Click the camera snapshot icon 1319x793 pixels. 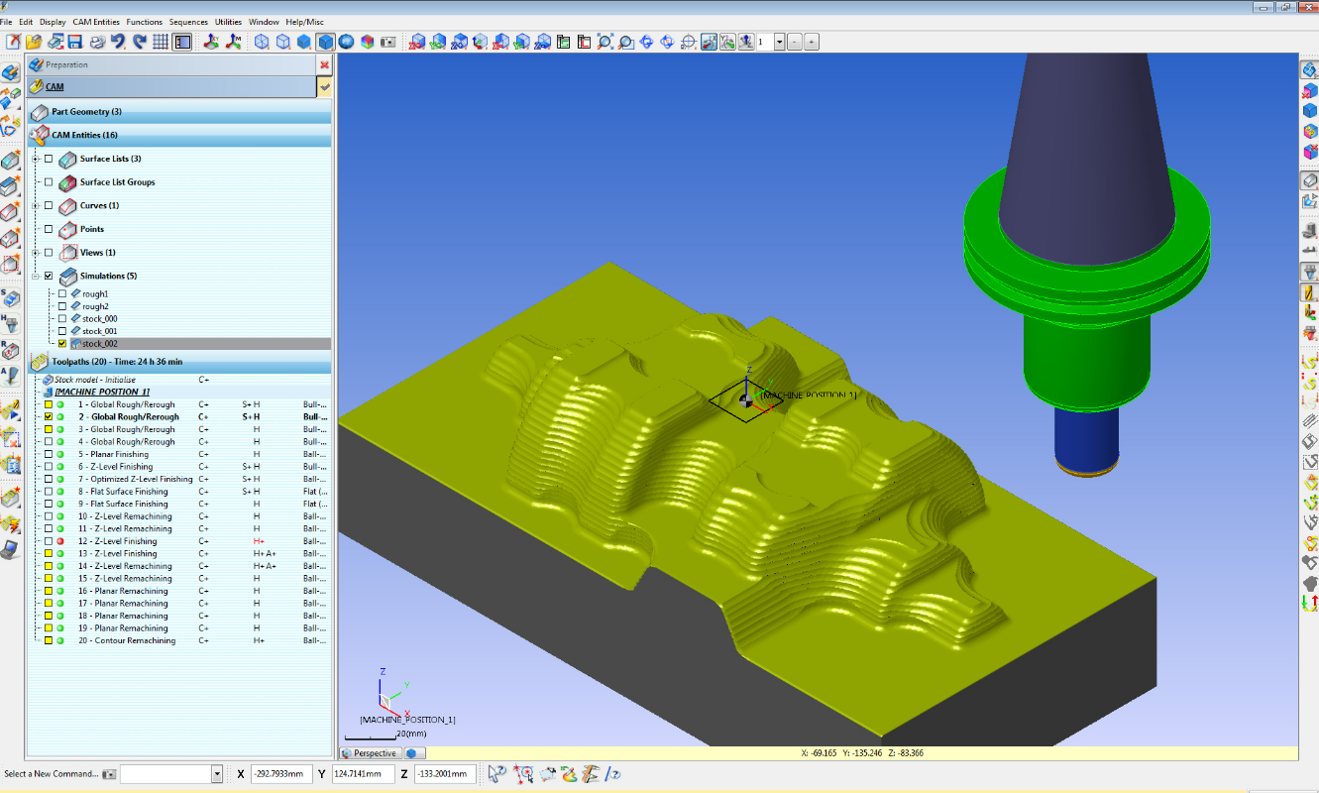pyautogui.click(x=388, y=42)
